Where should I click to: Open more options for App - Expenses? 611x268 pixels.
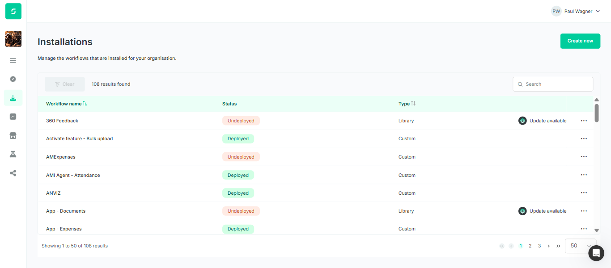tap(584, 229)
